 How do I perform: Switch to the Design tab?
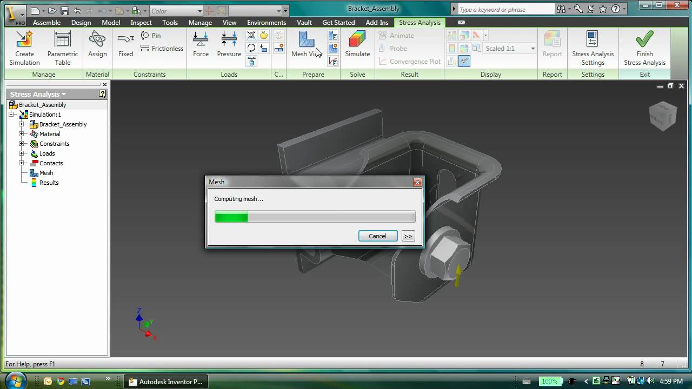coord(81,23)
